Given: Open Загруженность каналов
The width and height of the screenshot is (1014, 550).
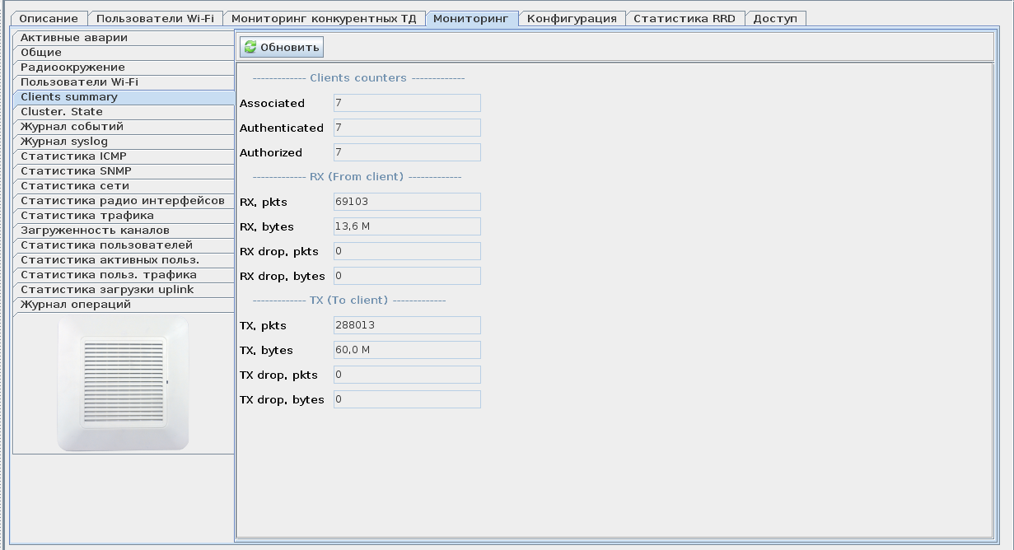Looking at the screenshot, I should [x=124, y=231].
